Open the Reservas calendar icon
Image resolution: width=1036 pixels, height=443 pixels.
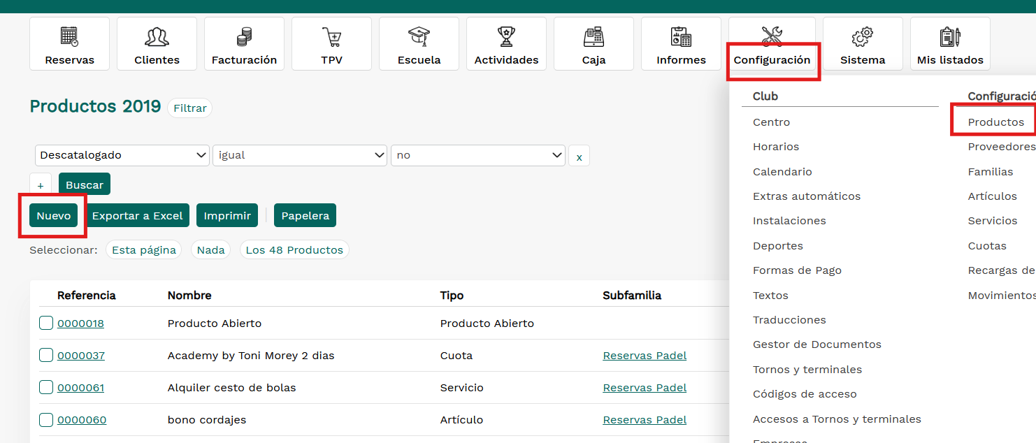(69, 36)
